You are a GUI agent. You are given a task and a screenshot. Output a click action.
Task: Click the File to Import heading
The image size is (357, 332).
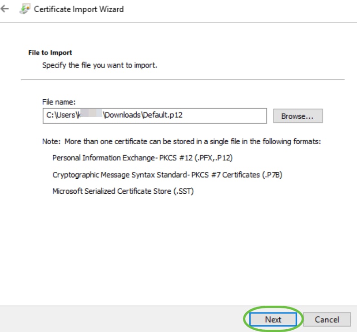(x=50, y=53)
